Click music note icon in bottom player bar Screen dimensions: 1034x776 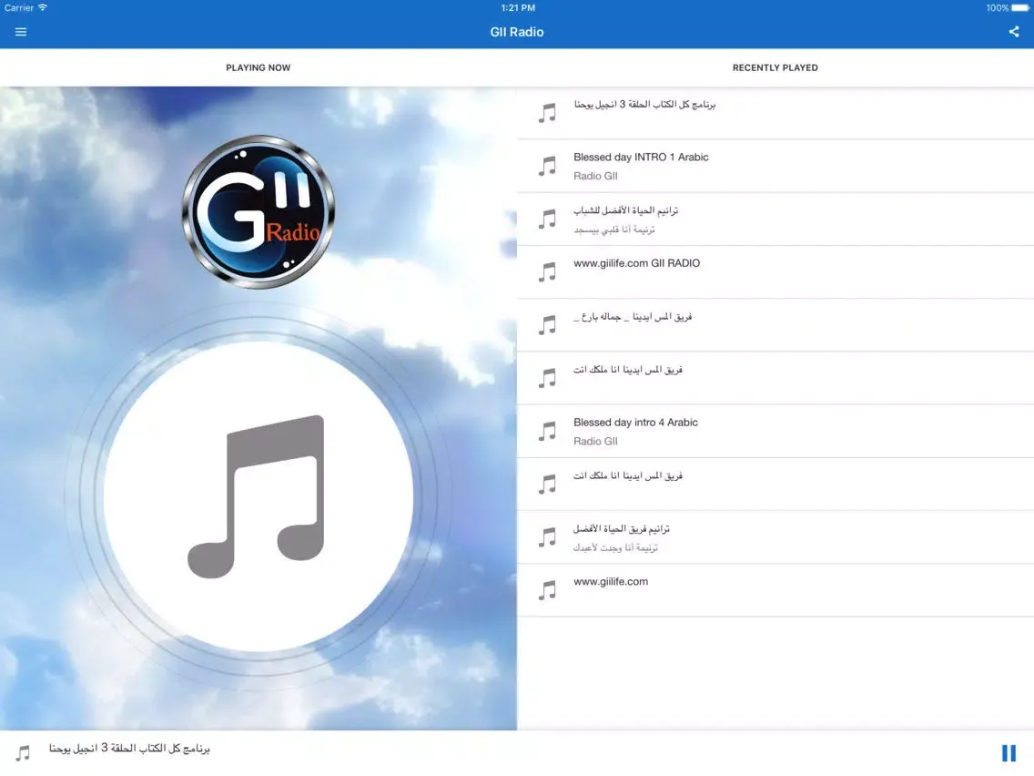[x=23, y=753]
